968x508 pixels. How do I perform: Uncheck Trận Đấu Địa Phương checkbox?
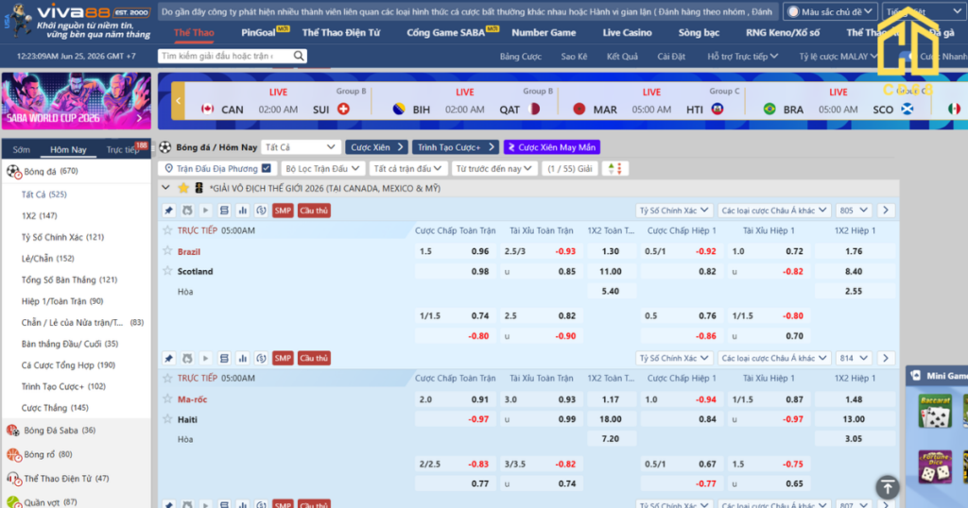click(x=266, y=168)
